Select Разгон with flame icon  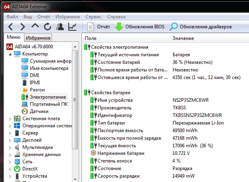(x=33, y=90)
